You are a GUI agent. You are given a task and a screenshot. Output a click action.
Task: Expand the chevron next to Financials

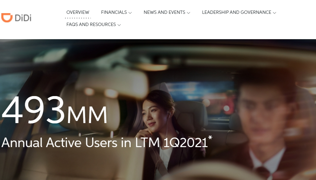pos(130,13)
